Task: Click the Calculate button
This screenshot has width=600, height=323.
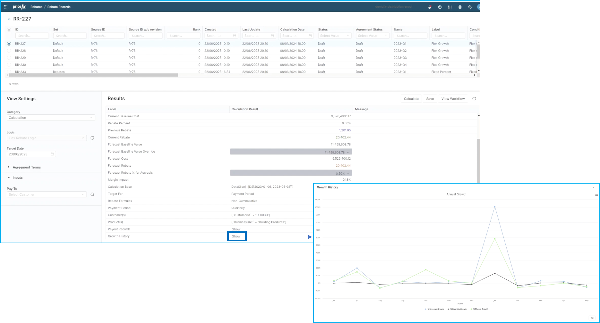Action: click(411, 99)
